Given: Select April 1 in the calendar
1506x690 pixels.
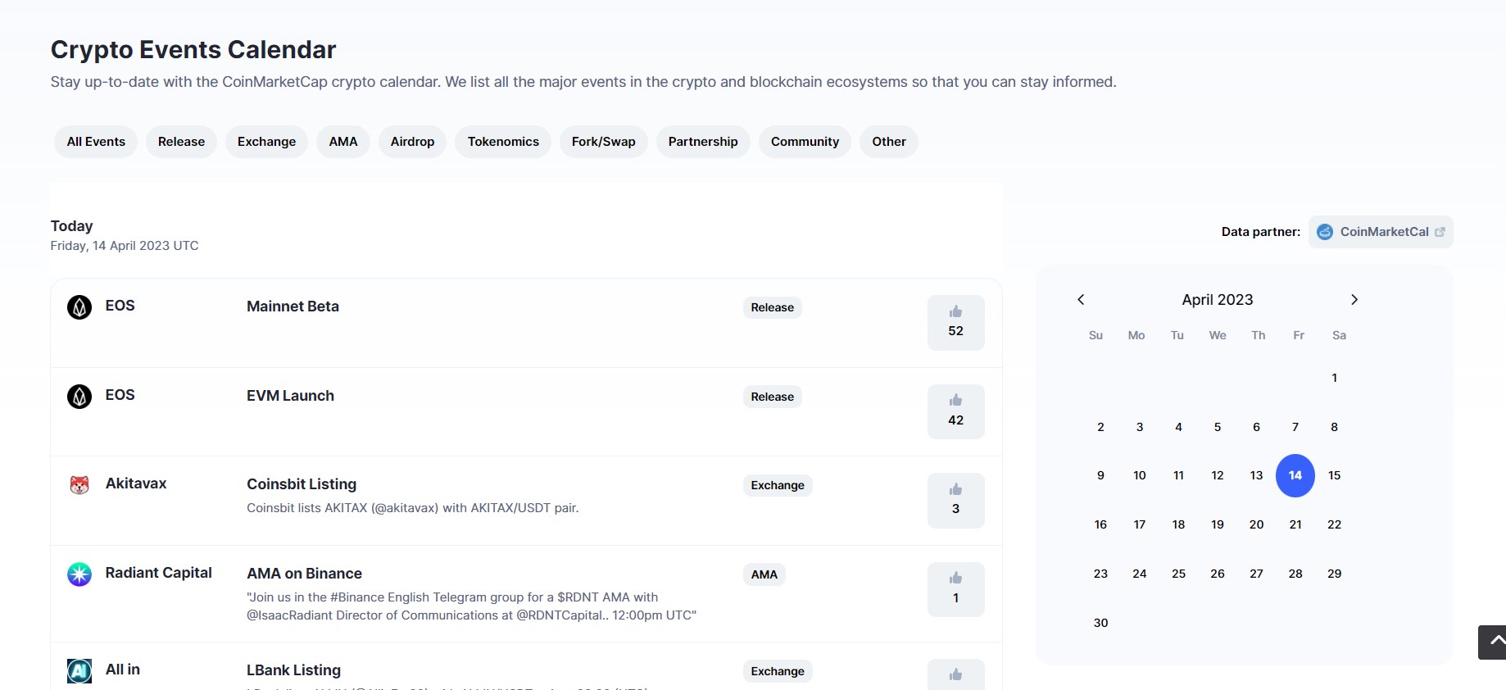Looking at the screenshot, I should click(1335, 378).
